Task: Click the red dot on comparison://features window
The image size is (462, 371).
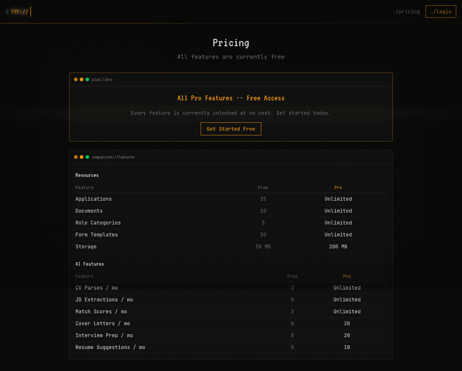Action: coord(76,157)
